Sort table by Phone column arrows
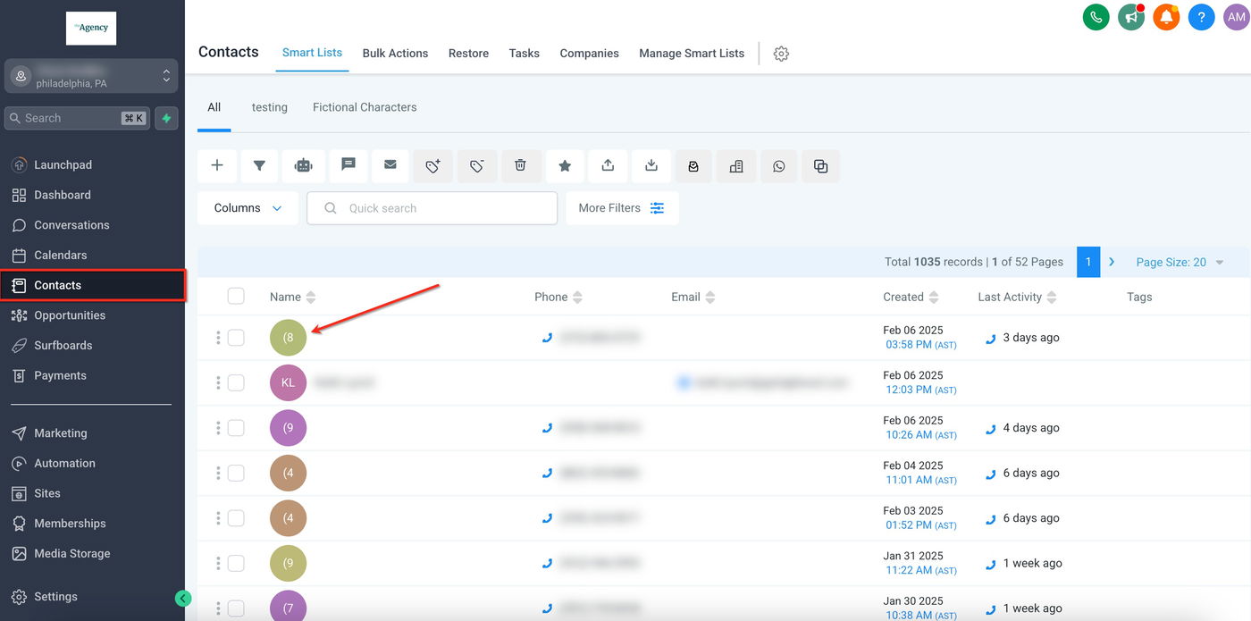The width and height of the screenshot is (1251, 621). 577,298
